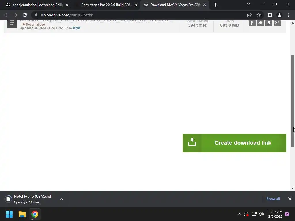Focus the uploadhive.com address bar
295x221 pixels.
click(139, 15)
